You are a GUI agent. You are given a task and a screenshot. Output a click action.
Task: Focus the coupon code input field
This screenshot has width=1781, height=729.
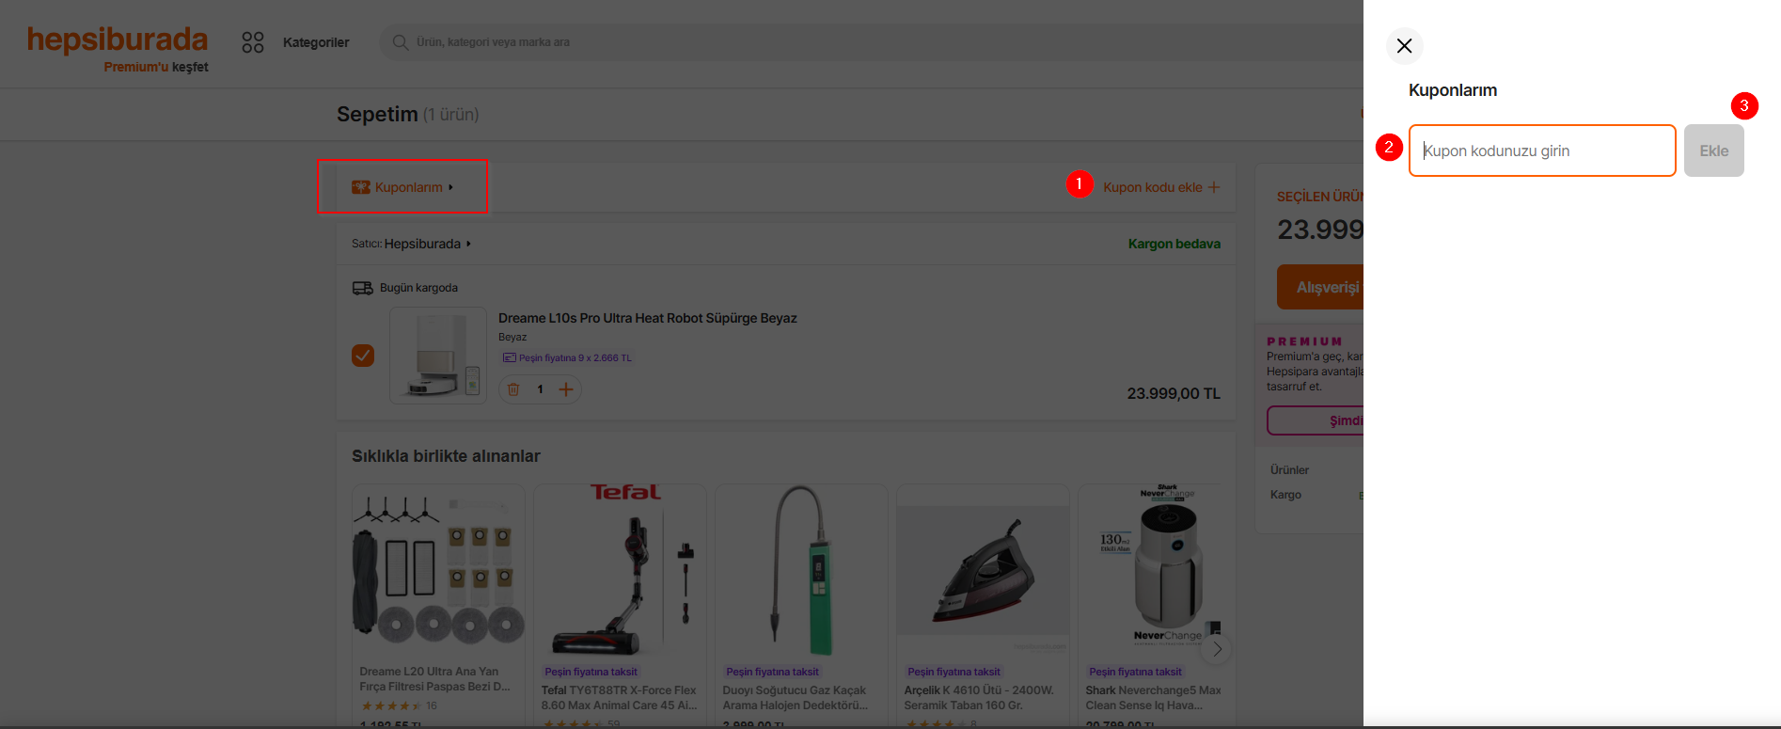click(1541, 151)
